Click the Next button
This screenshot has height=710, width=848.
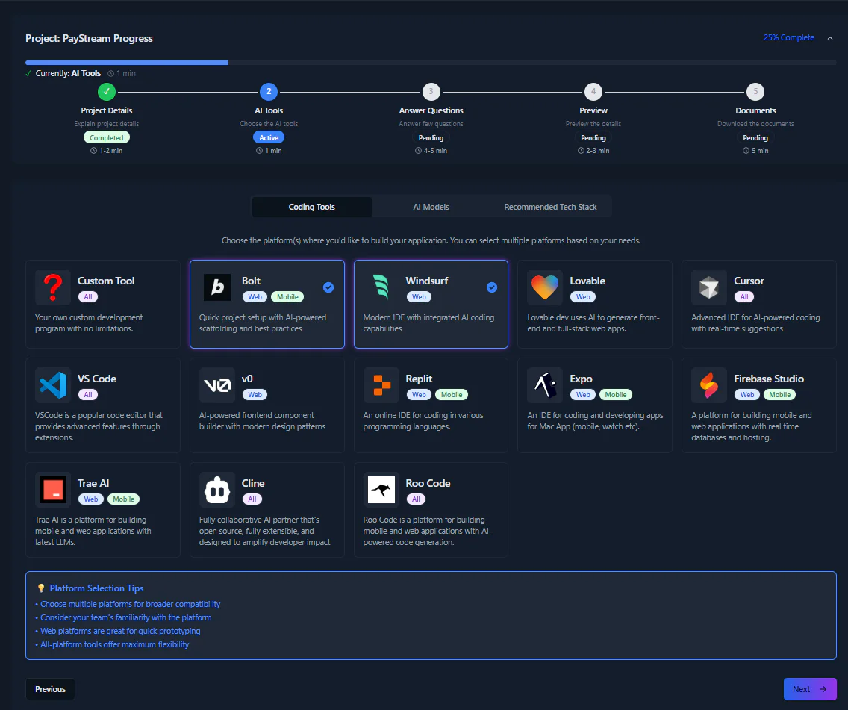(810, 688)
